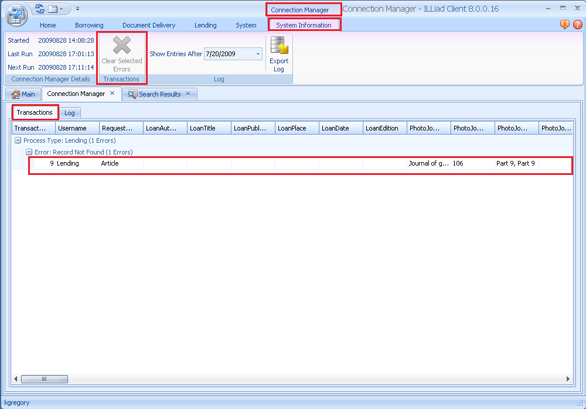This screenshot has height=409, width=586.
Task: Switch to the Connection Manager tab
Action: click(77, 94)
